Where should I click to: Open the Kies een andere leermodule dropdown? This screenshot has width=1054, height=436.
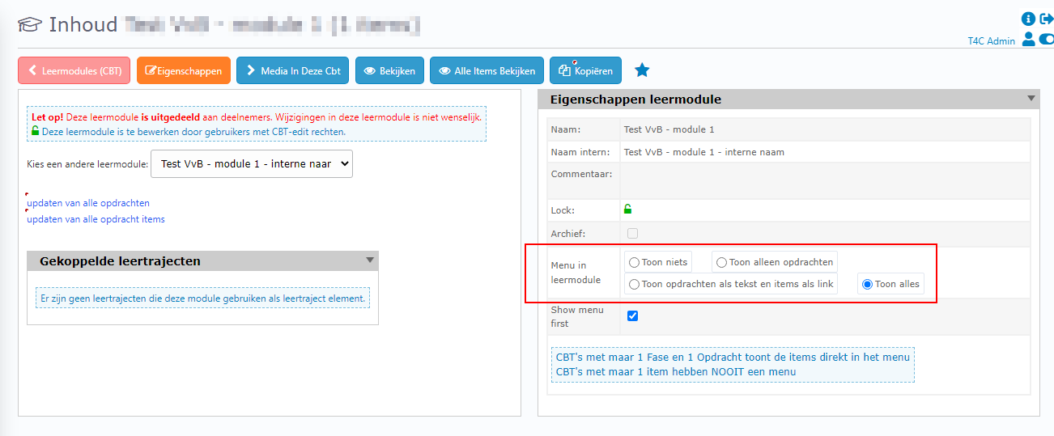[252, 163]
